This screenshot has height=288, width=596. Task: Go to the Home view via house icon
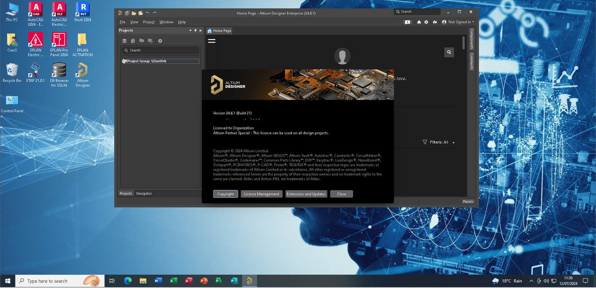click(x=419, y=22)
